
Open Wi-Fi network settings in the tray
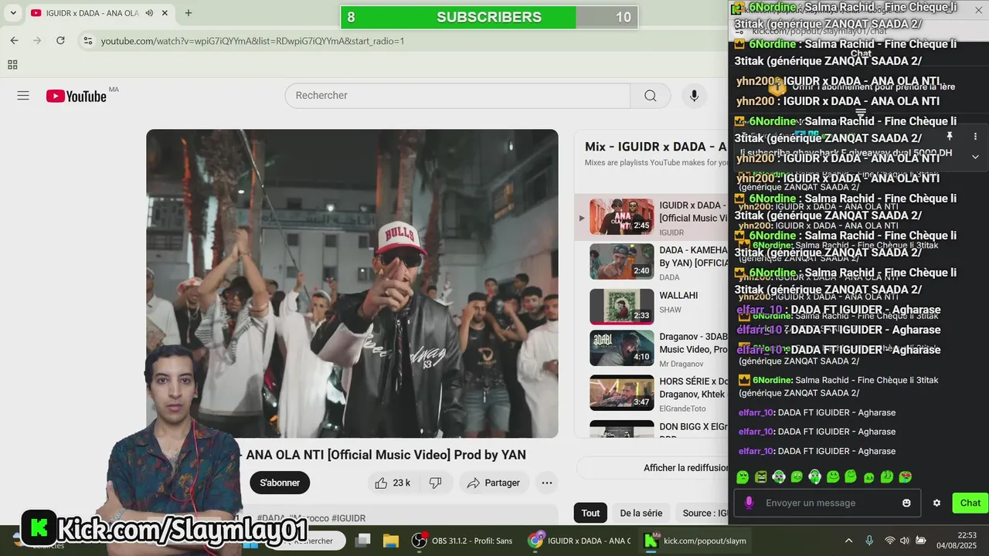890,541
